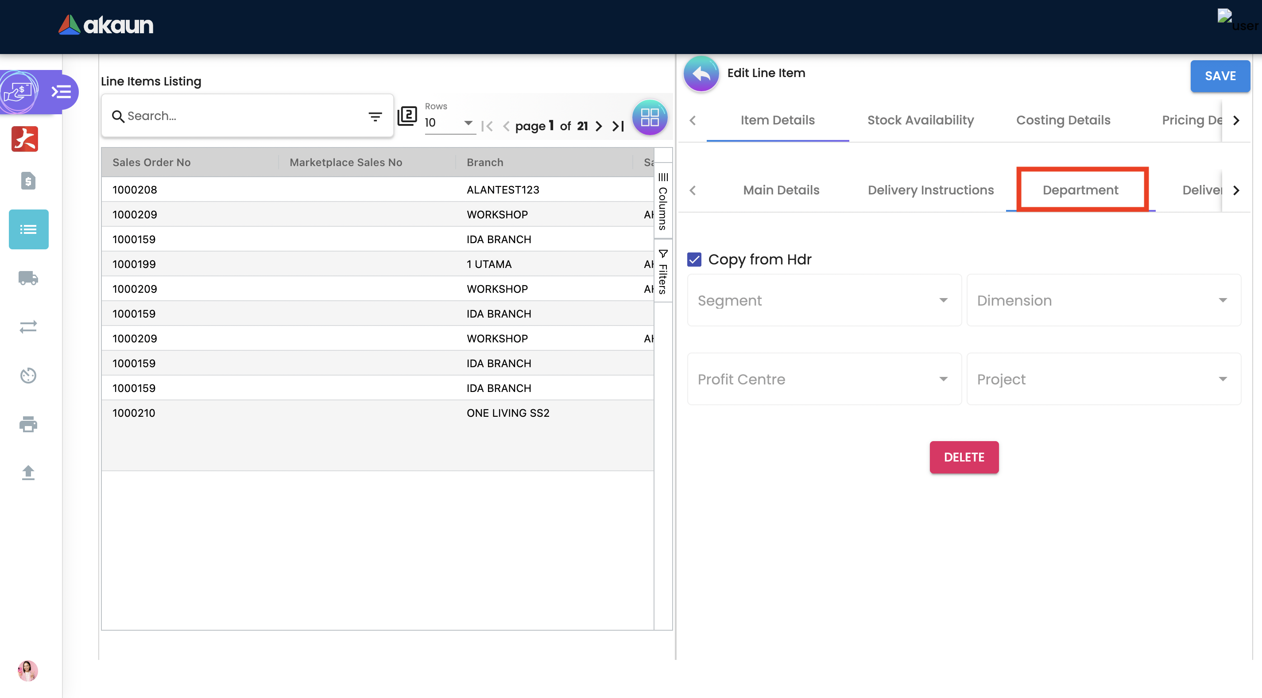Click the sidebar menu collapse icon
The image size is (1262, 698).
click(61, 92)
